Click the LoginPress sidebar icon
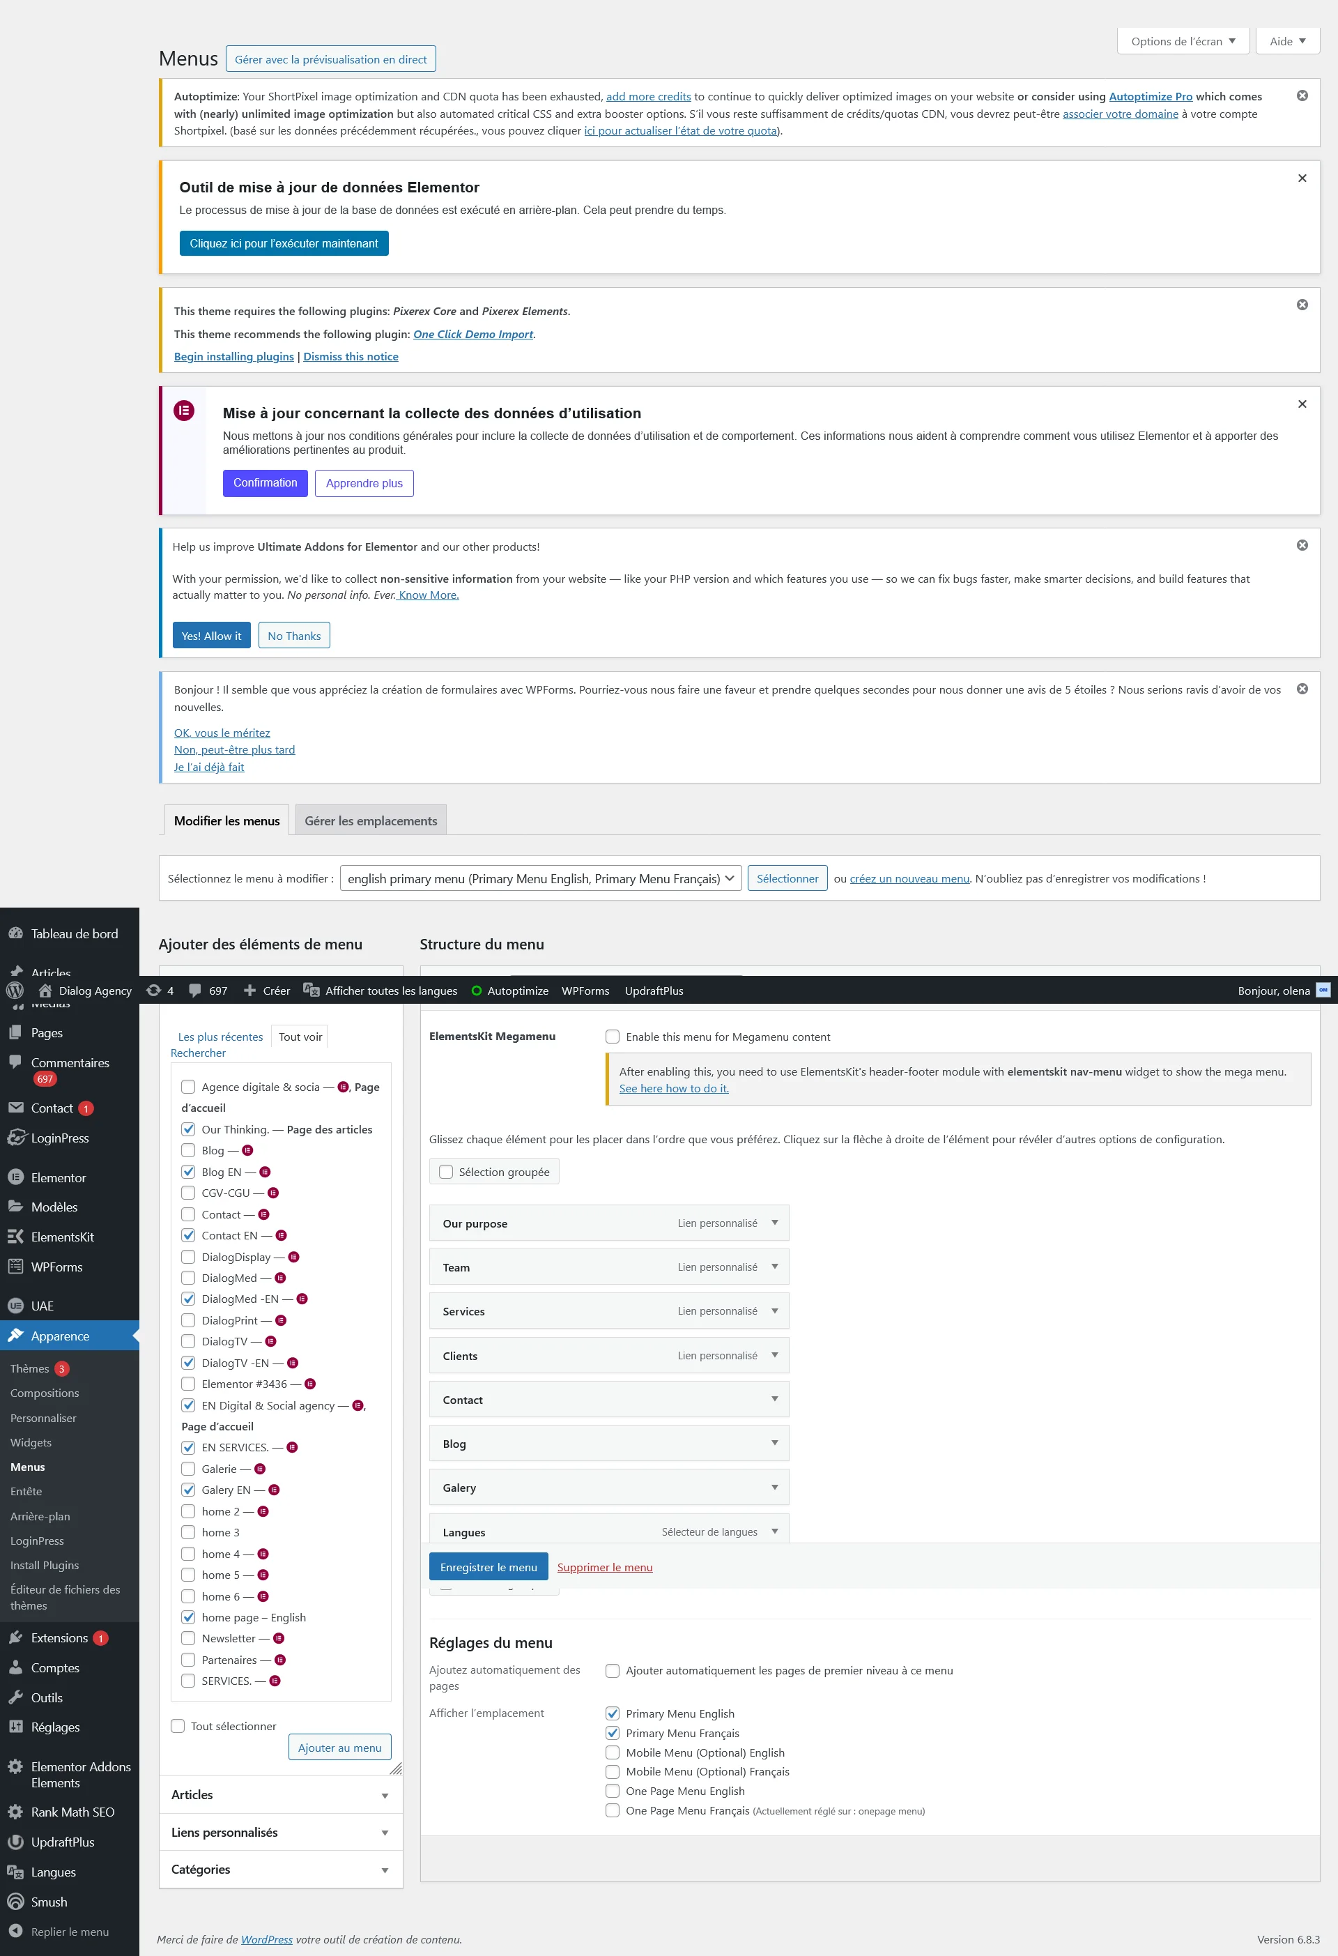 pos(16,1138)
